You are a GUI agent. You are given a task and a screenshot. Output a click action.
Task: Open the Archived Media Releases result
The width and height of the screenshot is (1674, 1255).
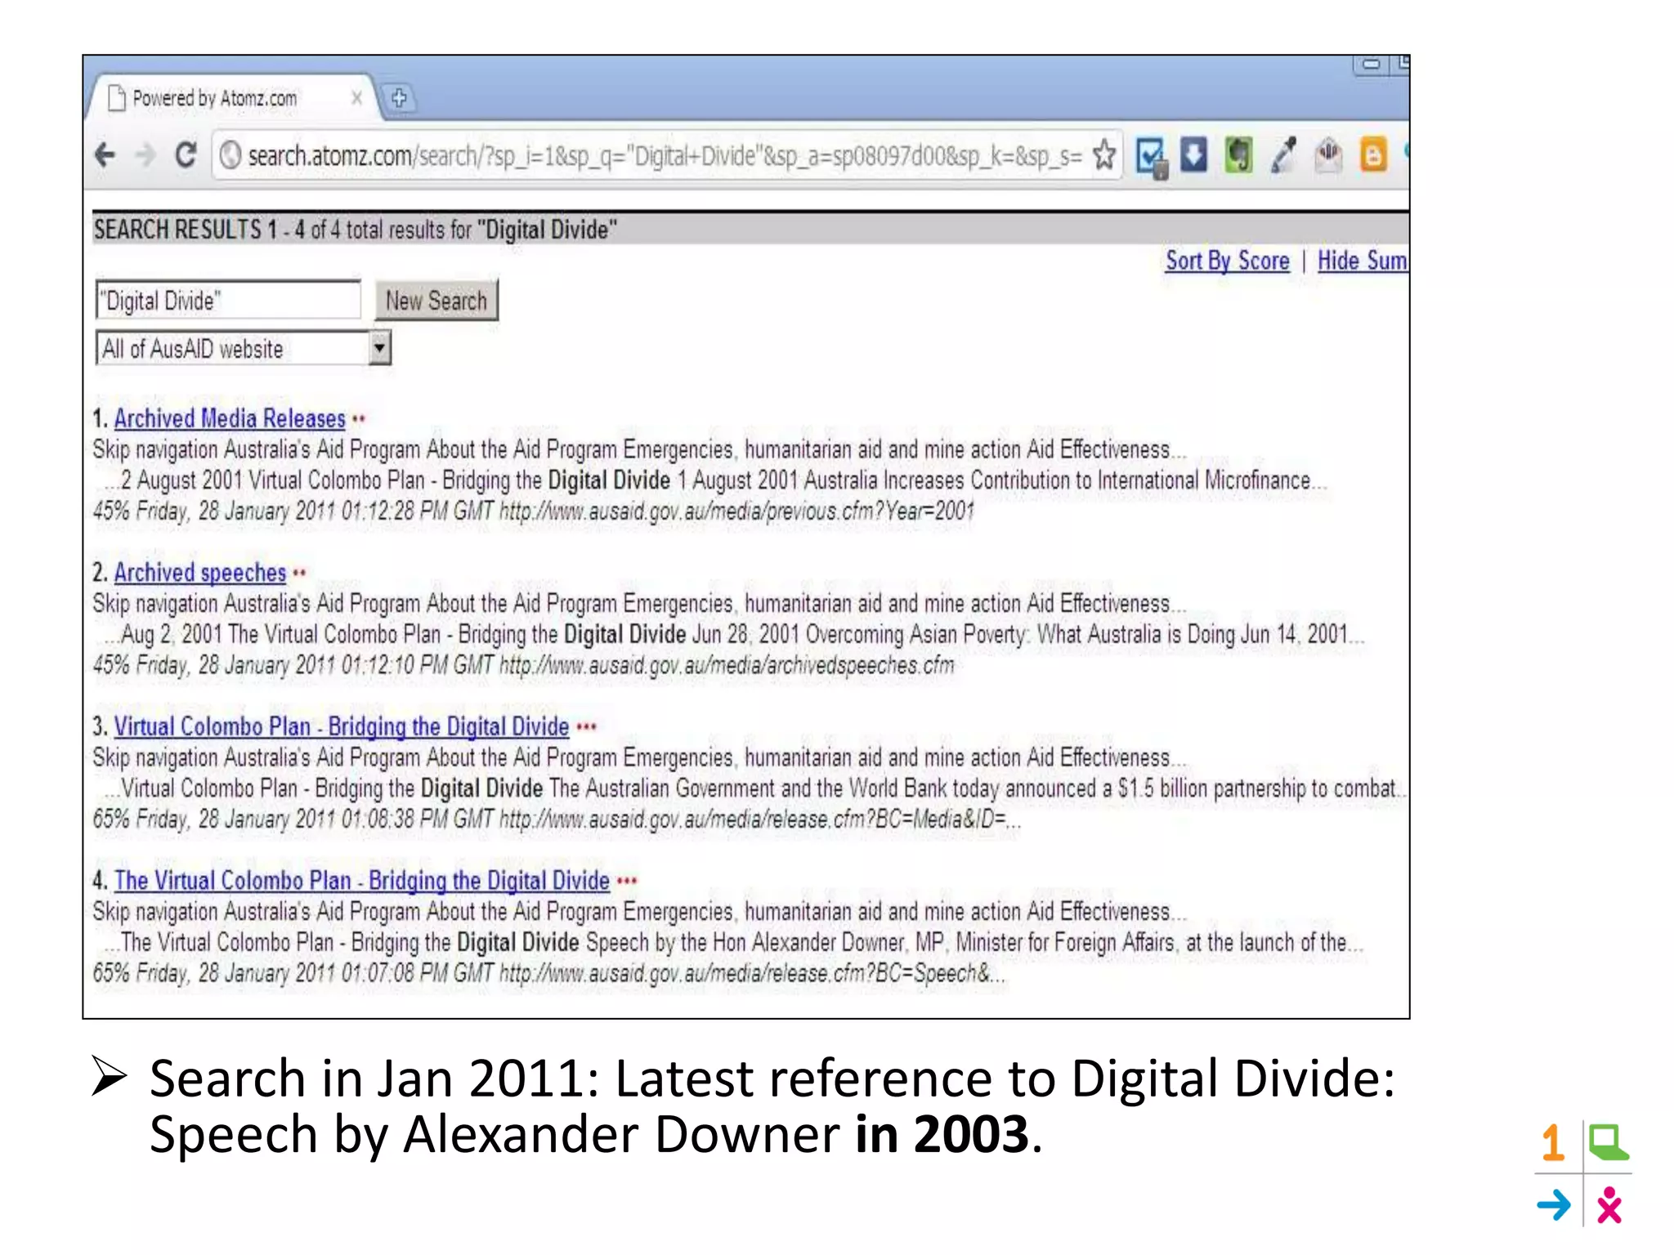(x=230, y=418)
